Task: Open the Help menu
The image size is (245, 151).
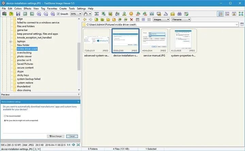Action: tap(91, 9)
